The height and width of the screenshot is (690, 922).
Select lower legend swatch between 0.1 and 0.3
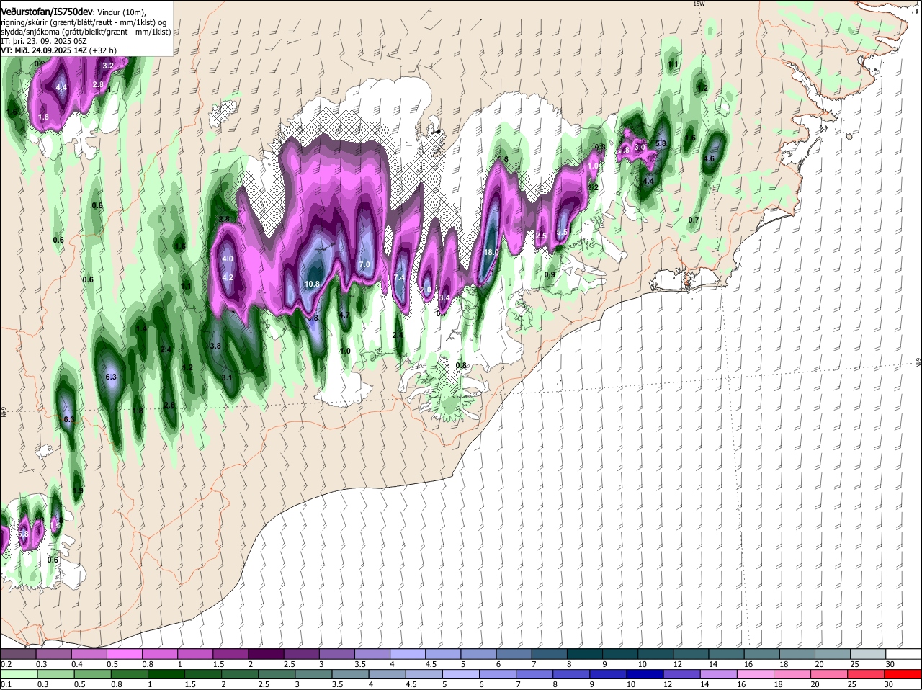pos(18,674)
